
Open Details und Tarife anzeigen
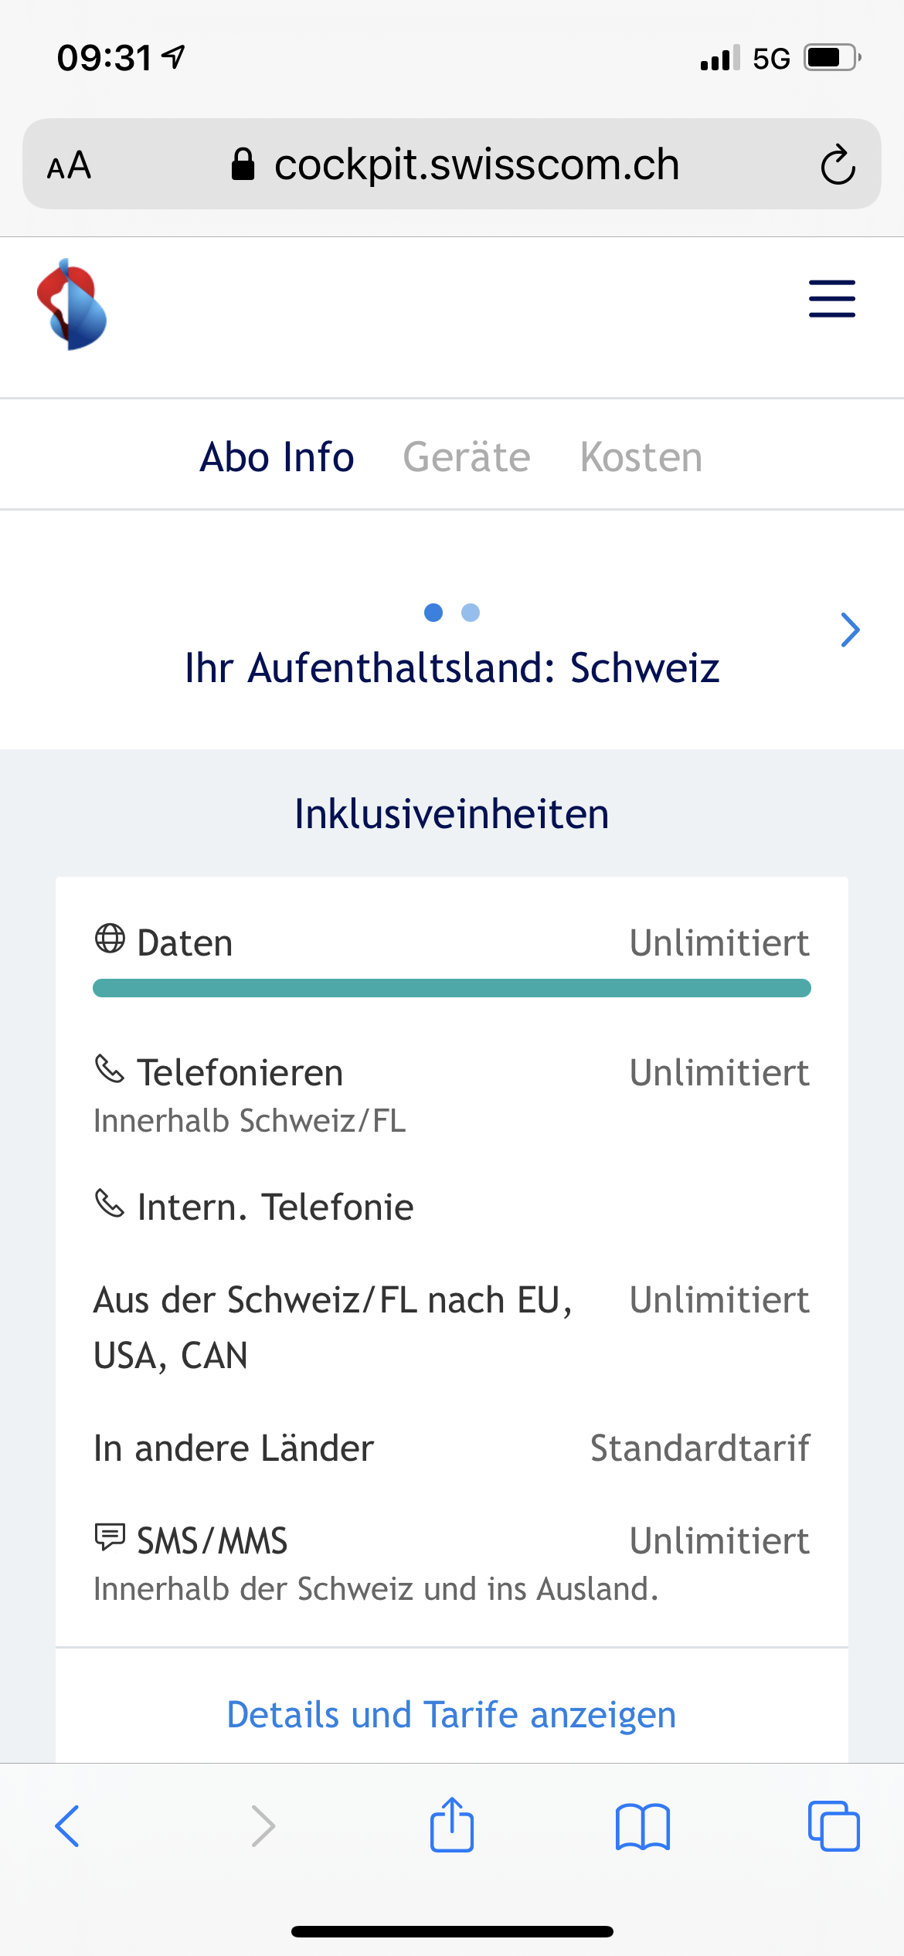[x=450, y=1714]
